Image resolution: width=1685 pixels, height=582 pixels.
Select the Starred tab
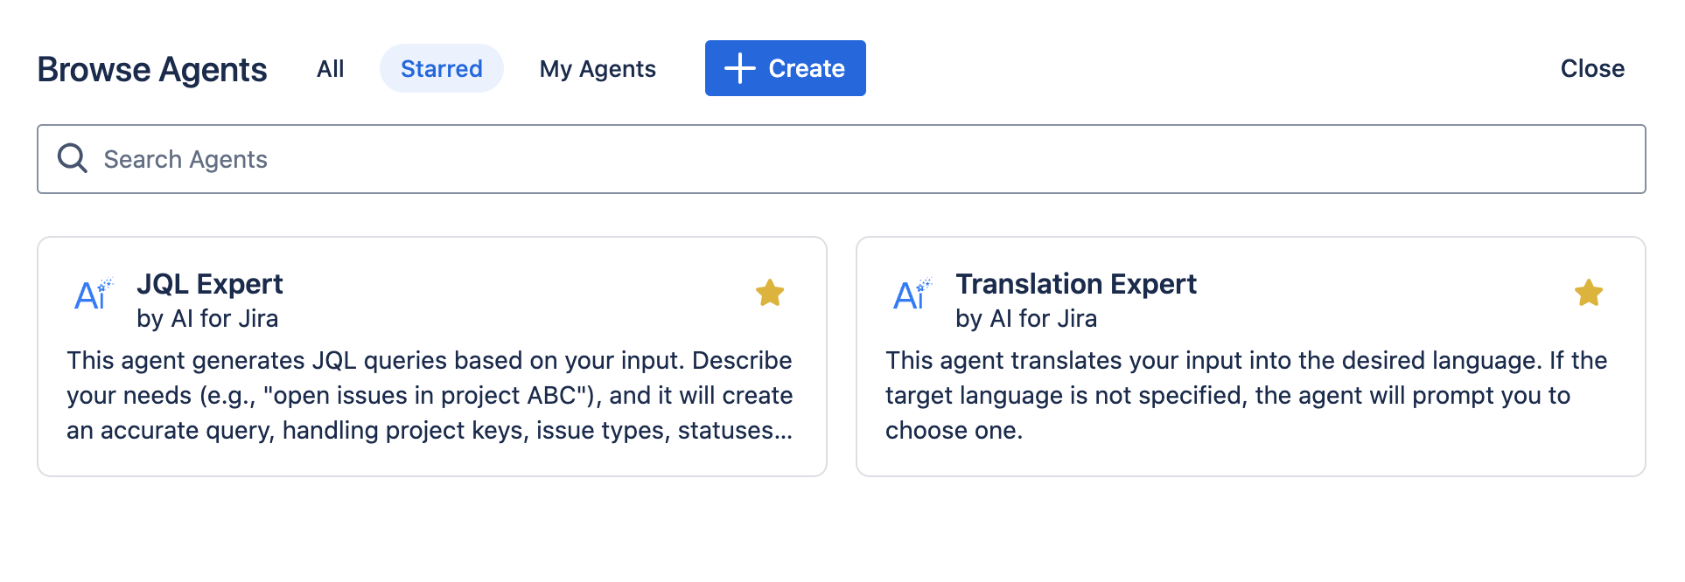click(442, 69)
